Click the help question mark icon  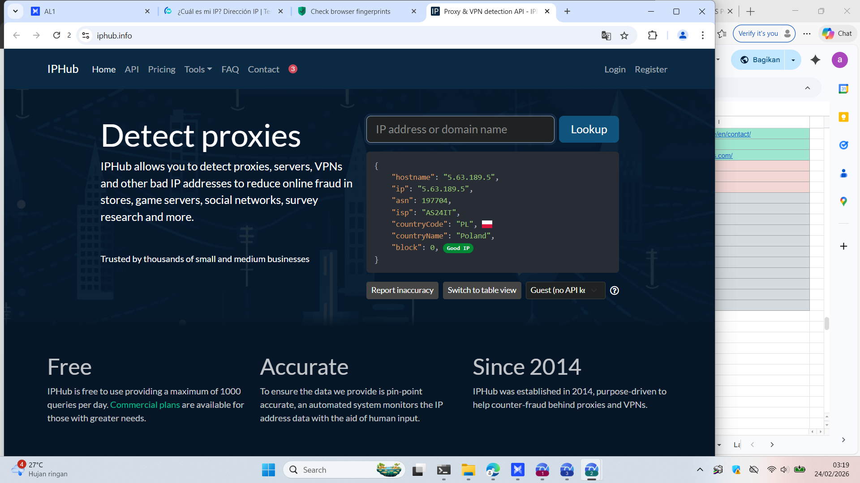pos(615,291)
